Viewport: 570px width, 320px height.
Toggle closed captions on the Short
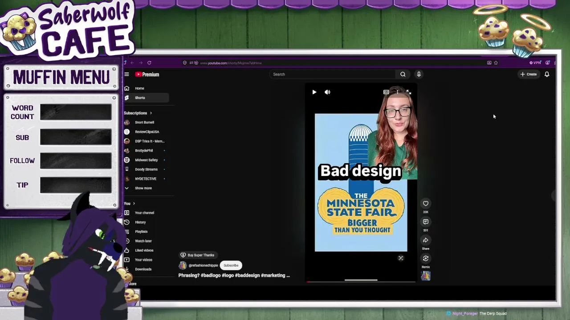pos(386,92)
